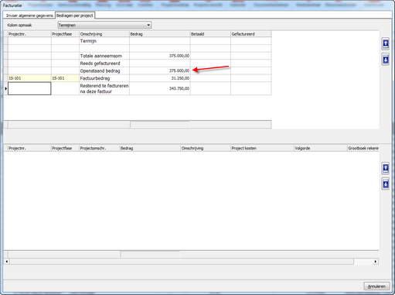Select the Factuurbedrag amount 31.250,00 cell

(x=160, y=78)
